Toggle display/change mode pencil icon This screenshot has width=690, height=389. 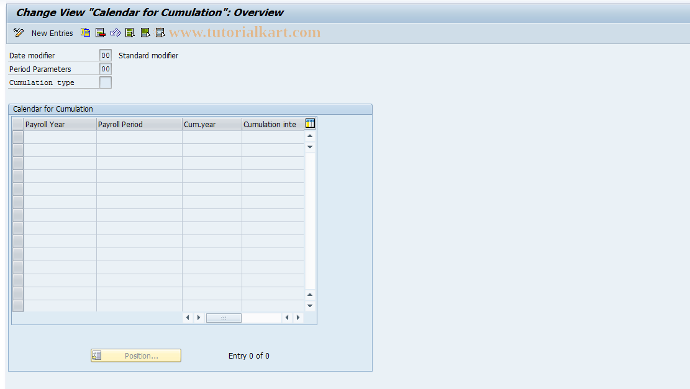click(19, 32)
